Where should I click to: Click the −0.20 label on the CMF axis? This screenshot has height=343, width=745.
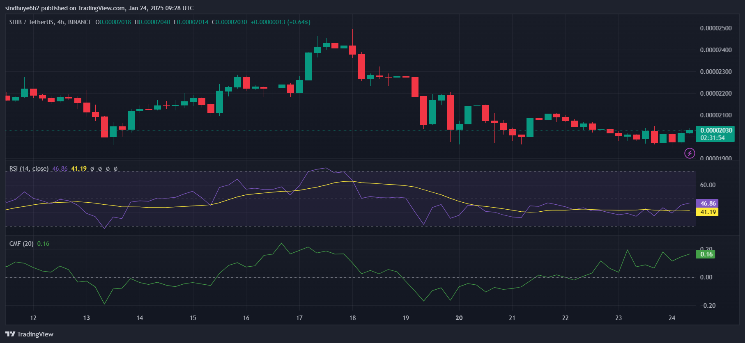708,306
